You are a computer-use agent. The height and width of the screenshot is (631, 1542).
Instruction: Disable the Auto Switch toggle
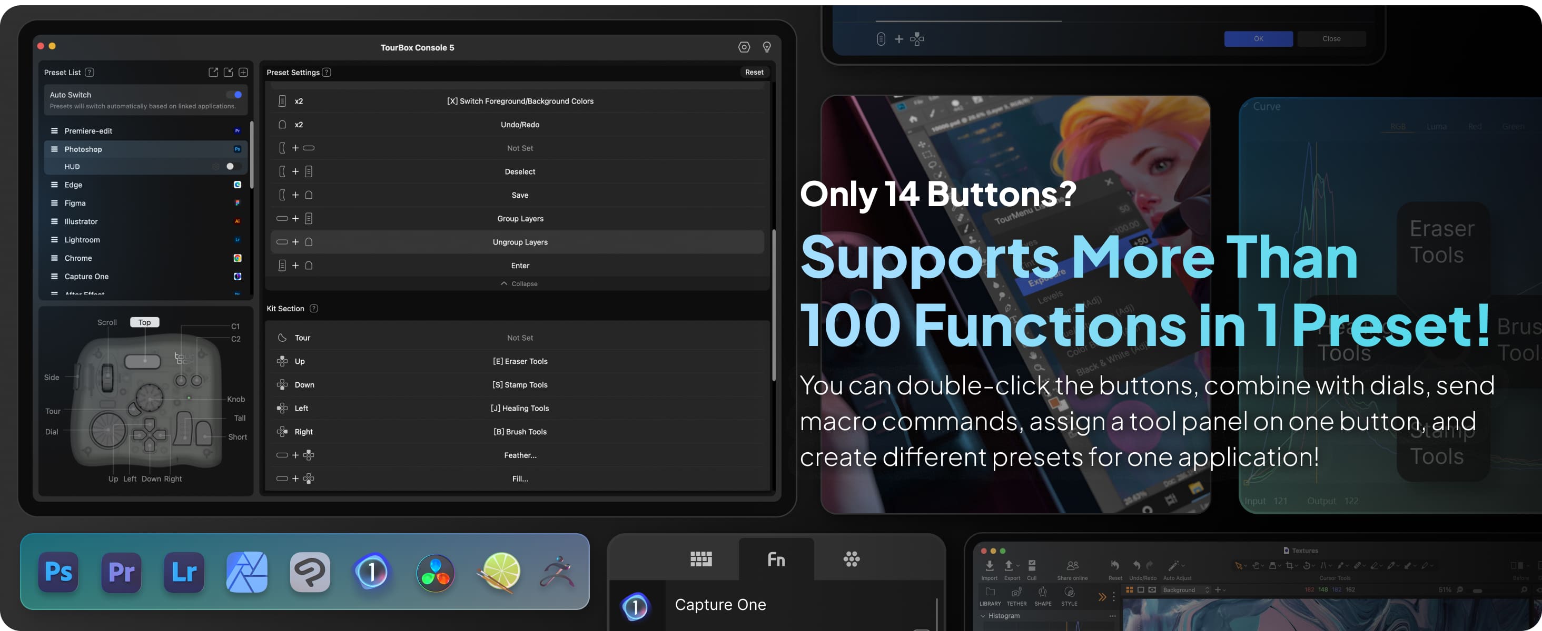click(234, 95)
